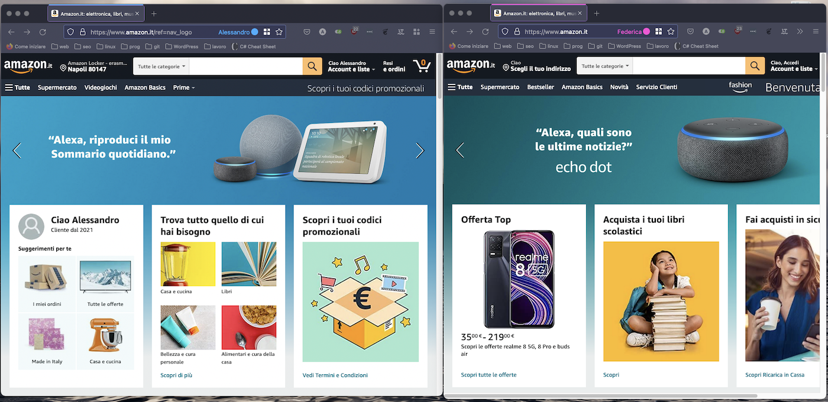Open the LanguageTool extension icon
The height and width of the screenshot is (402, 828).
point(401,32)
